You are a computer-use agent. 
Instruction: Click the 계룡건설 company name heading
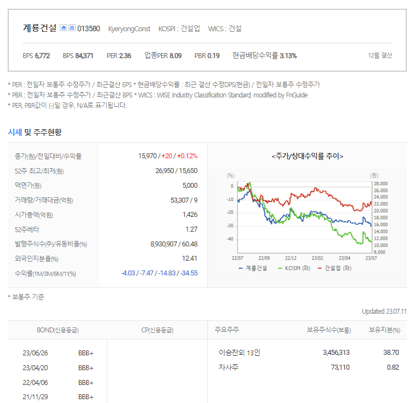pos(39,28)
